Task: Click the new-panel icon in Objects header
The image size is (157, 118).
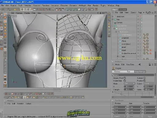Action: point(155,13)
